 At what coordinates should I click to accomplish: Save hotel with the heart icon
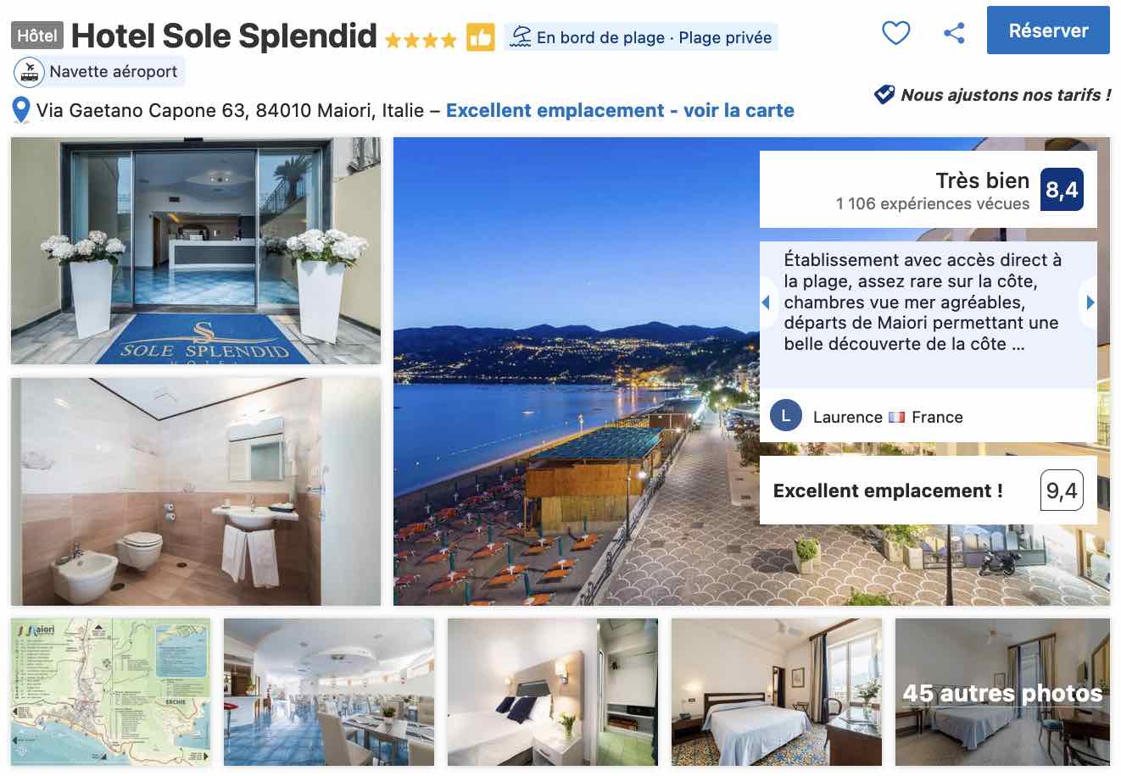pyautogui.click(x=895, y=33)
